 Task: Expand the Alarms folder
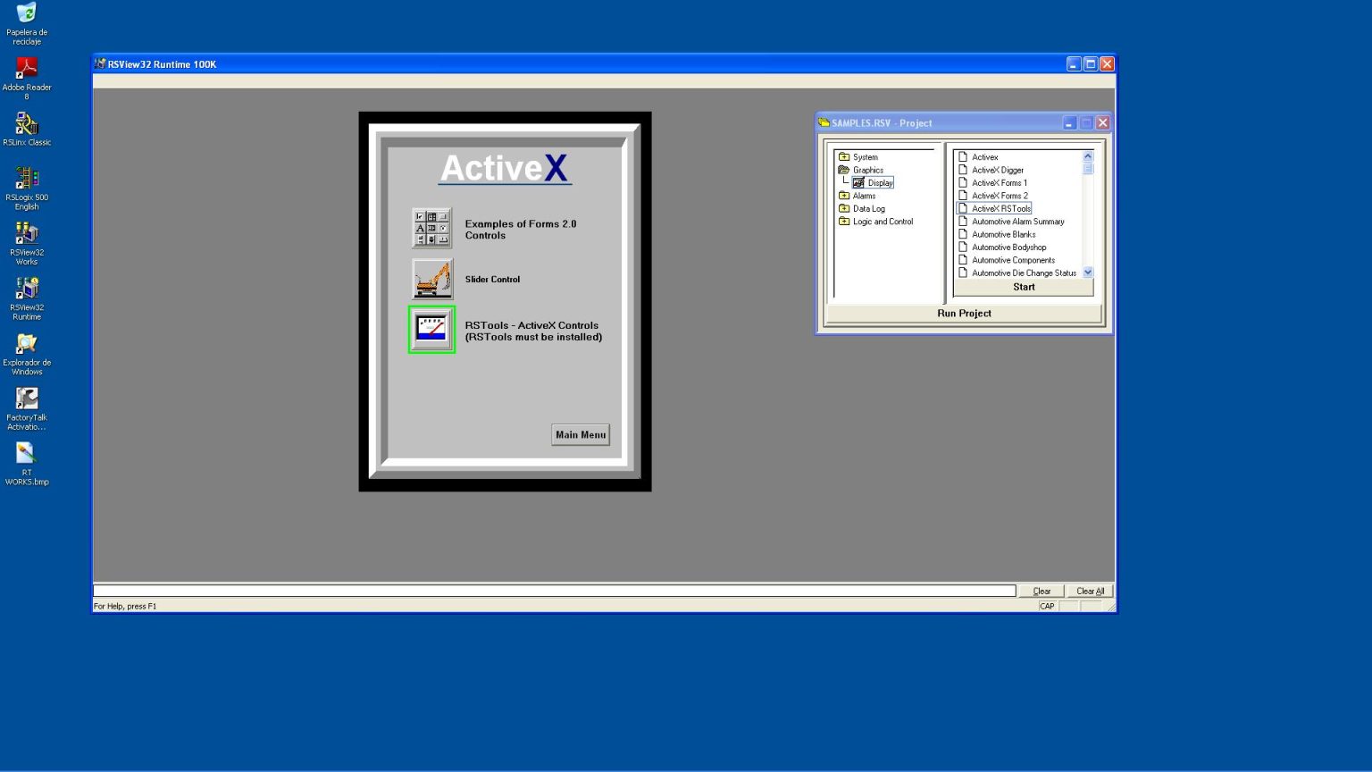pyautogui.click(x=845, y=196)
